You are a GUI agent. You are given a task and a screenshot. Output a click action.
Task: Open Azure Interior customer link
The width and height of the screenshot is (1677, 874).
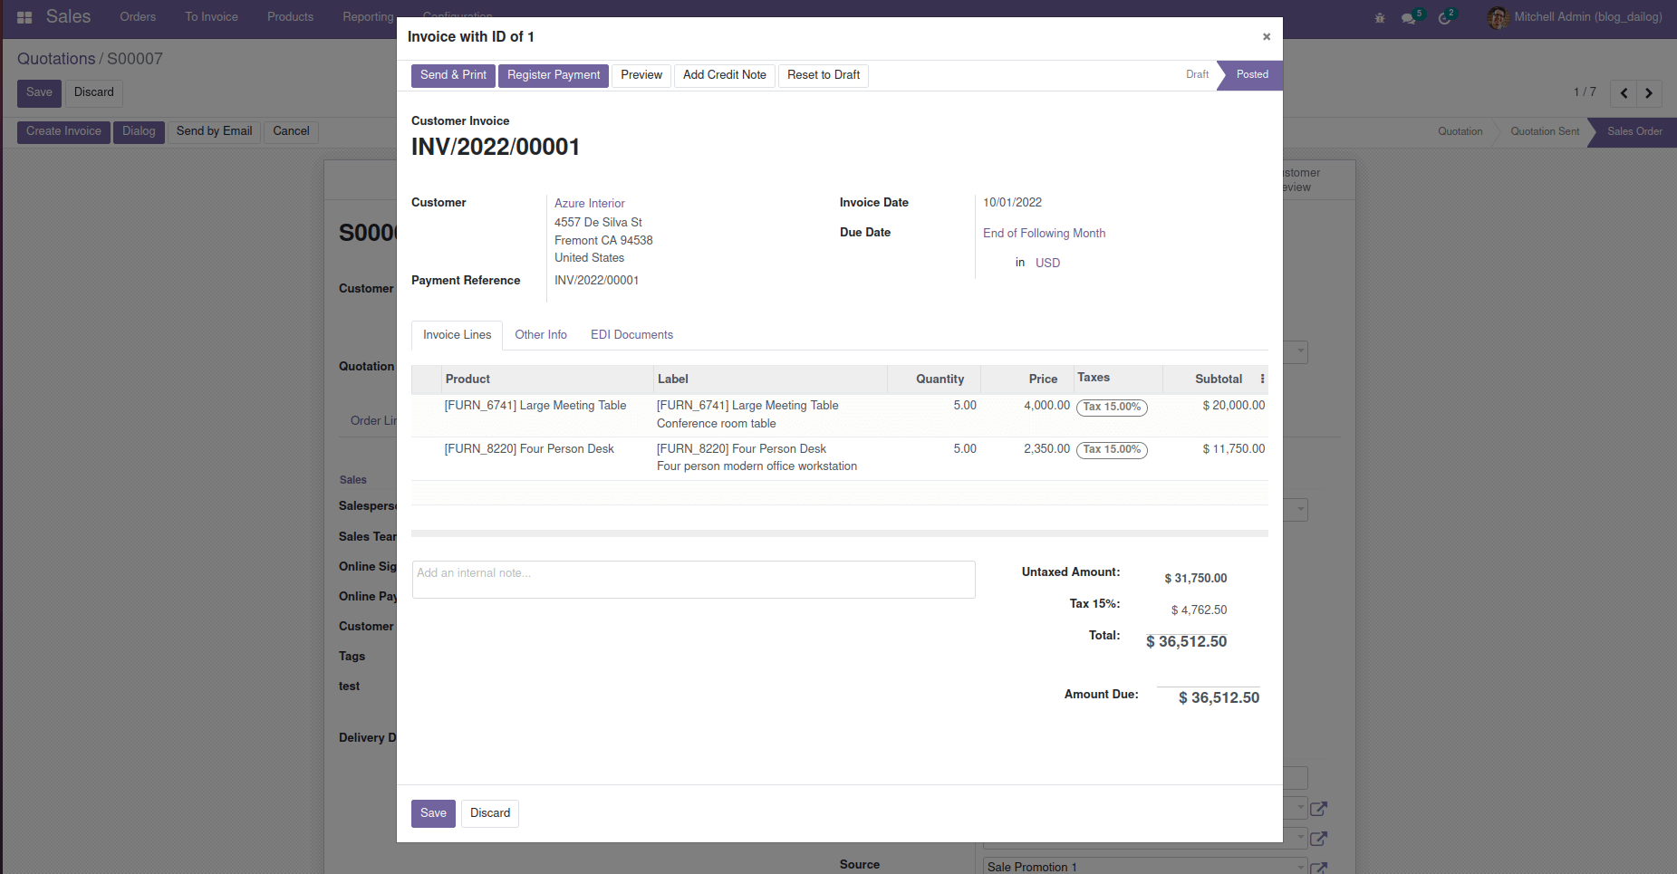(590, 204)
